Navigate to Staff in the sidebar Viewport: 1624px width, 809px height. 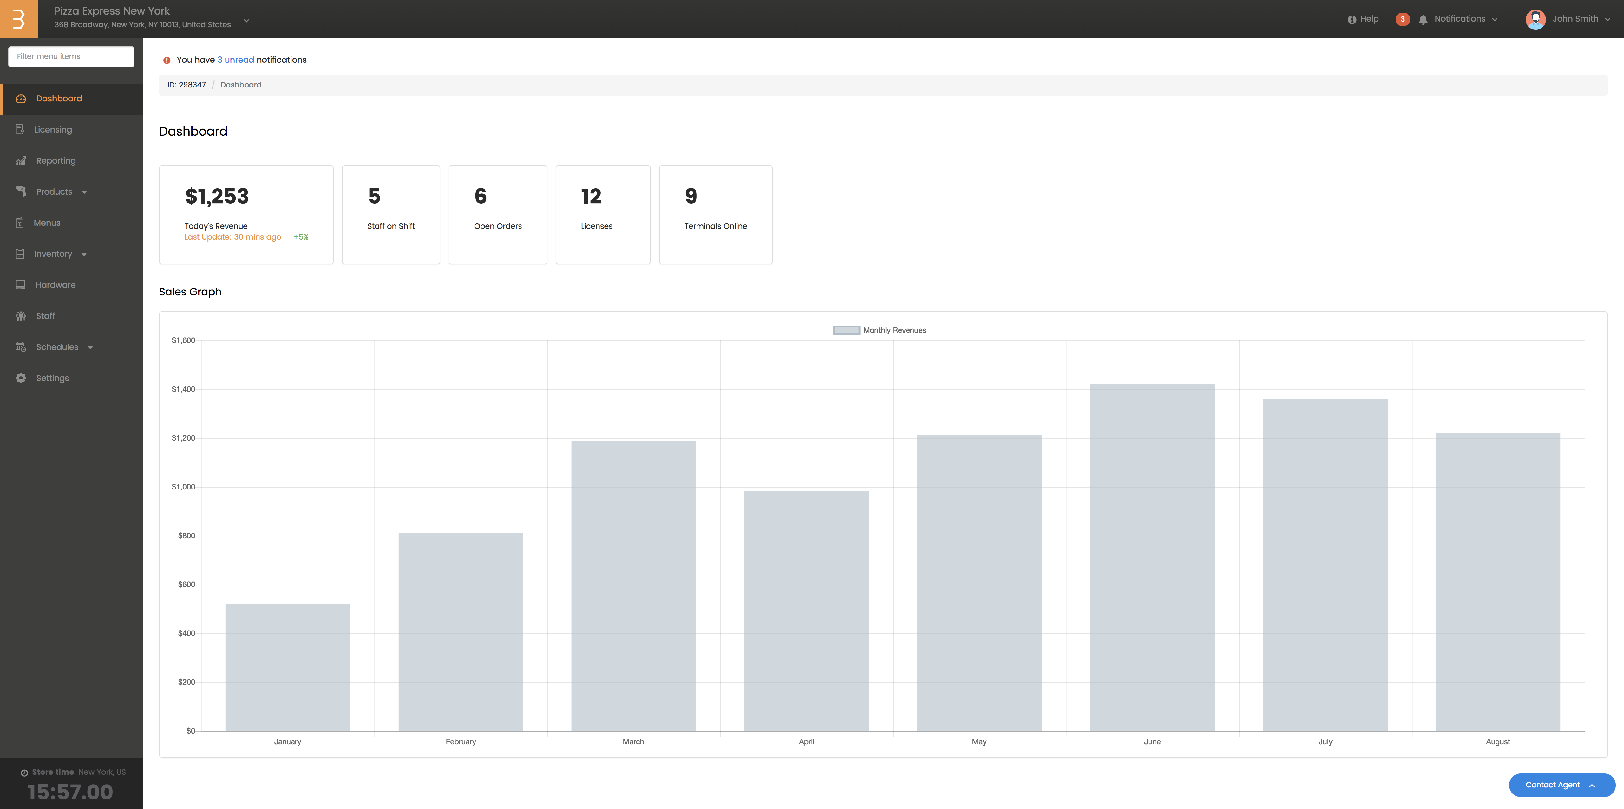pyautogui.click(x=71, y=316)
